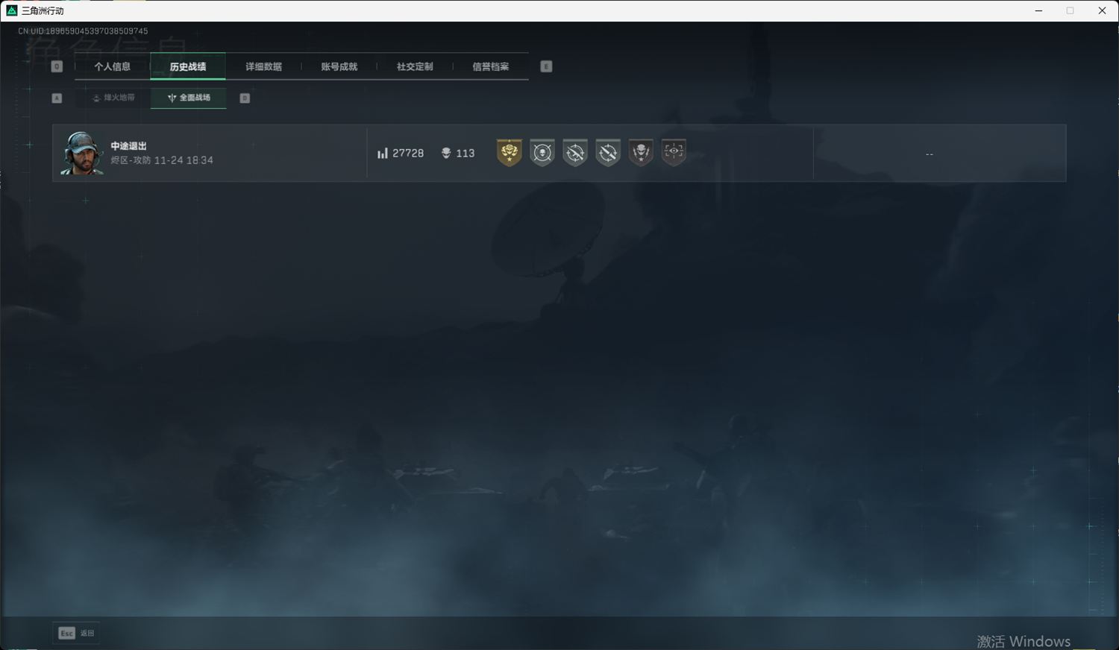
Task: Open the 个人信息 tab
Action: tap(113, 66)
